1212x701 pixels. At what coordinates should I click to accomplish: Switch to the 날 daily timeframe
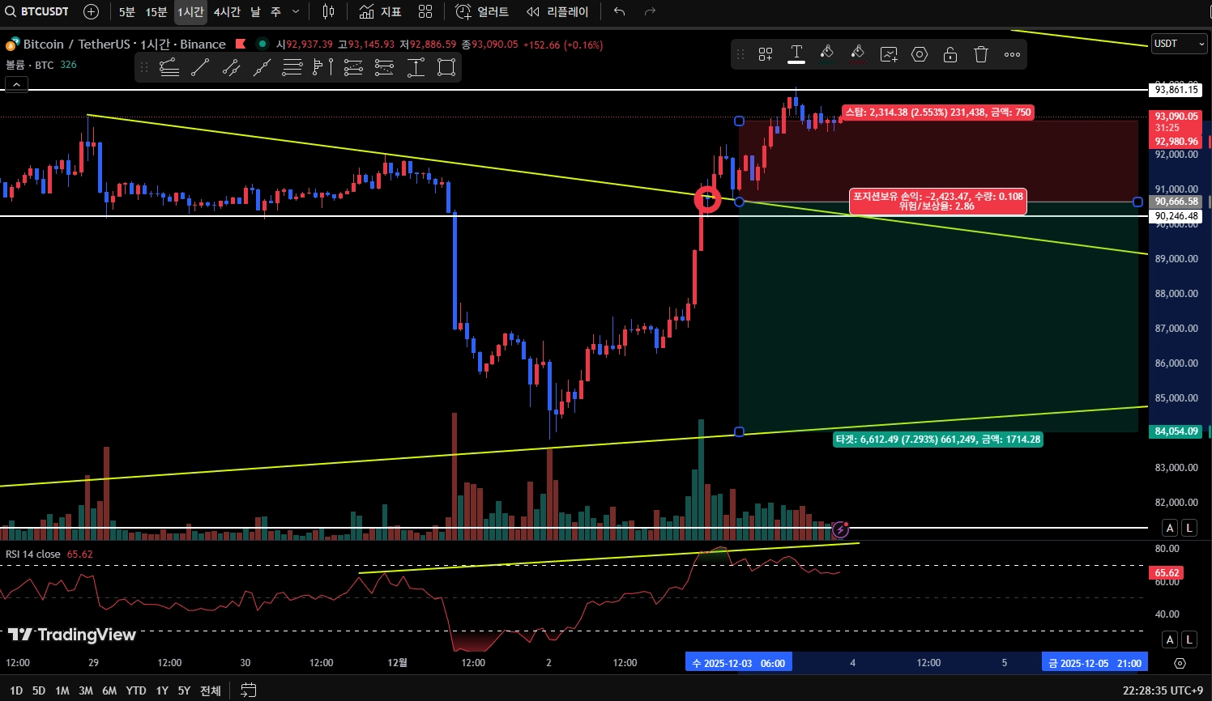pyautogui.click(x=255, y=11)
